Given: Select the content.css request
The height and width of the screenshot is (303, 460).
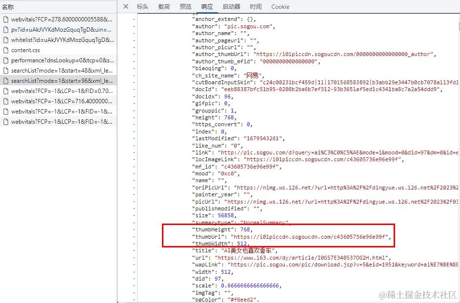Looking at the screenshot, I should pos(59,50).
